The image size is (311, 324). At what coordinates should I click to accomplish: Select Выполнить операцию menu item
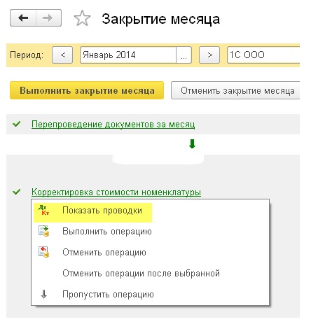150,232
